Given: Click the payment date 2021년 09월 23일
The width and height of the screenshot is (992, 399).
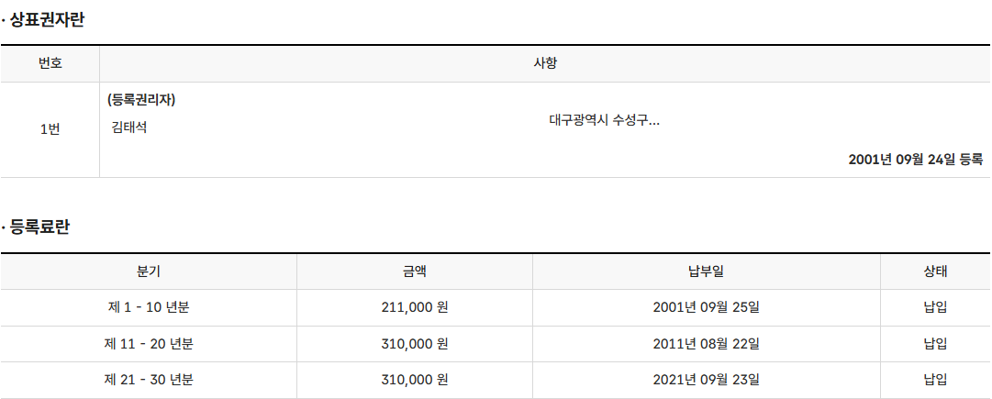Looking at the screenshot, I should click(706, 380).
